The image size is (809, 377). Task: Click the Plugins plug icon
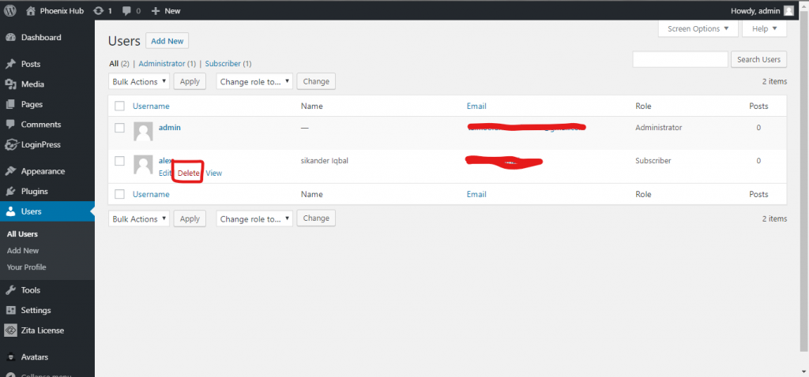(x=10, y=192)
